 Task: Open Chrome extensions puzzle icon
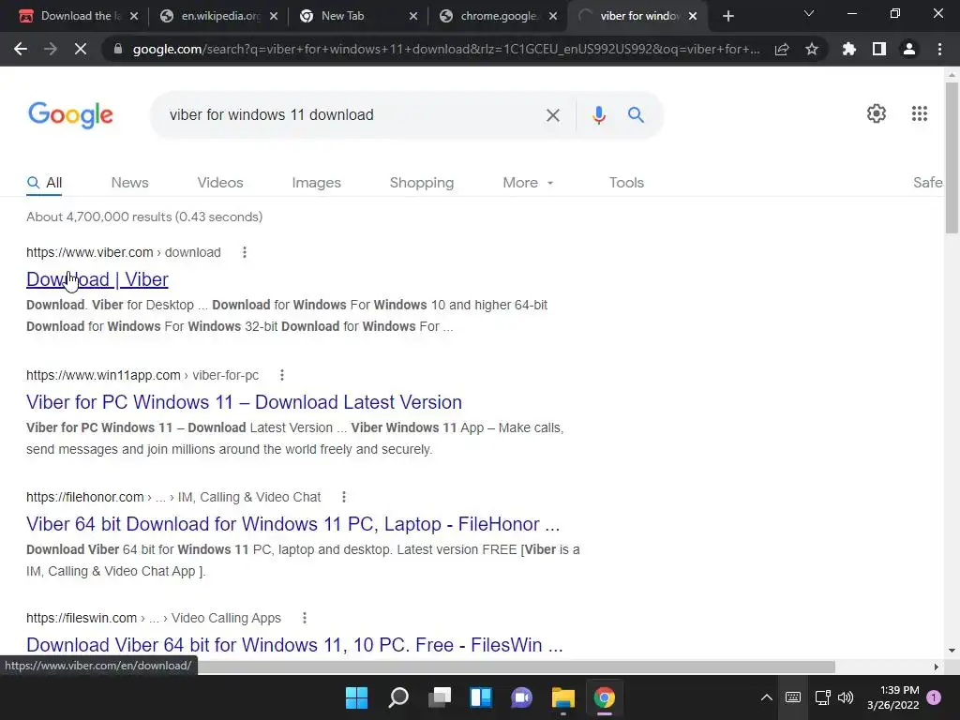tap(849, 49)
